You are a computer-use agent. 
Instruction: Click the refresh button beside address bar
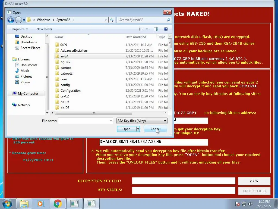click(112, 20)
